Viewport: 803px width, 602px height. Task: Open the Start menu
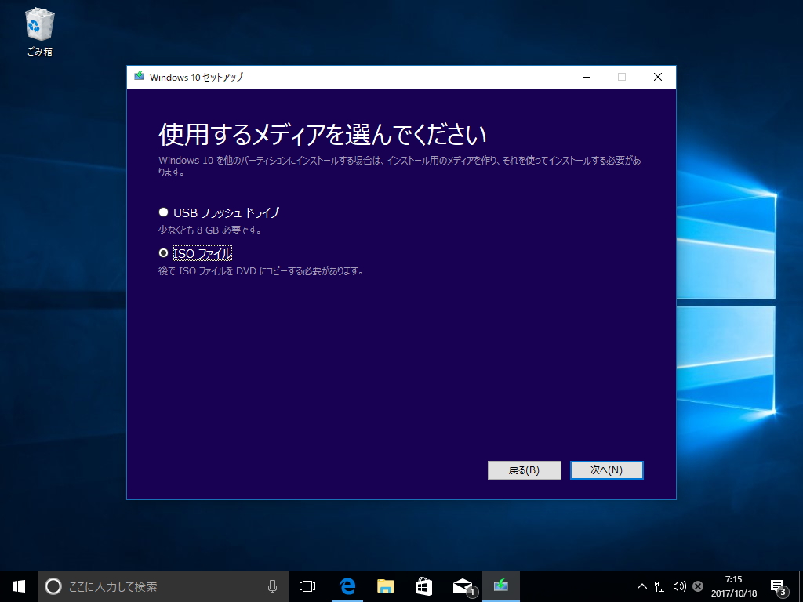17,586
